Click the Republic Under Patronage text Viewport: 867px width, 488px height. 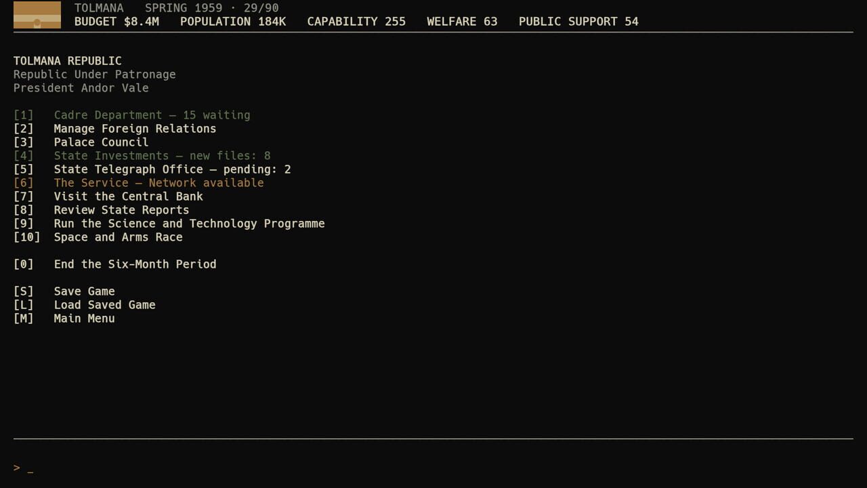[x=95, y=75]
